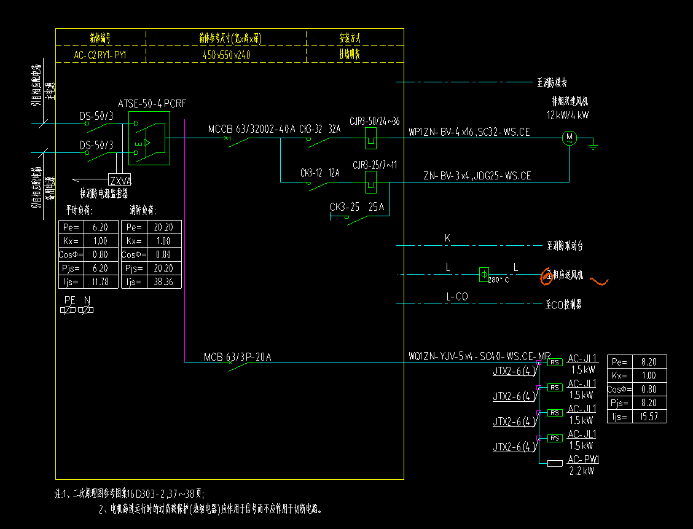Image resolution: width=693 pixels, height=529 pixels.
Task: Click the 至消防联动台 label
Action: pyautogui.click(x=565, y=246)
